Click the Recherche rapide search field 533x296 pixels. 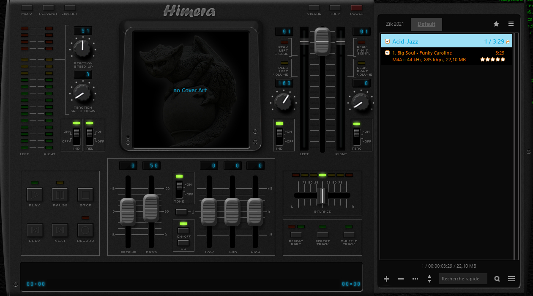click(463, 279)
